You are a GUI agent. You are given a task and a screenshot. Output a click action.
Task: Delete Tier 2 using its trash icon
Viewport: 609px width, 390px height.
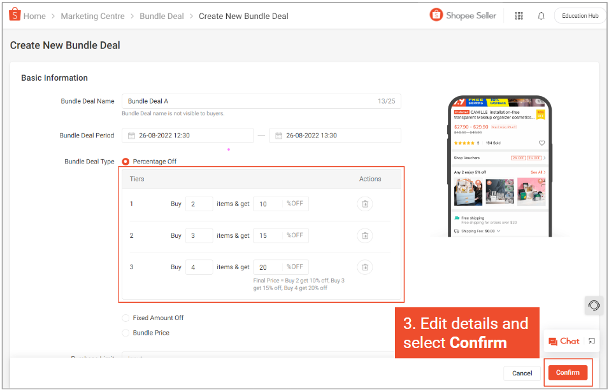(364, 235)
